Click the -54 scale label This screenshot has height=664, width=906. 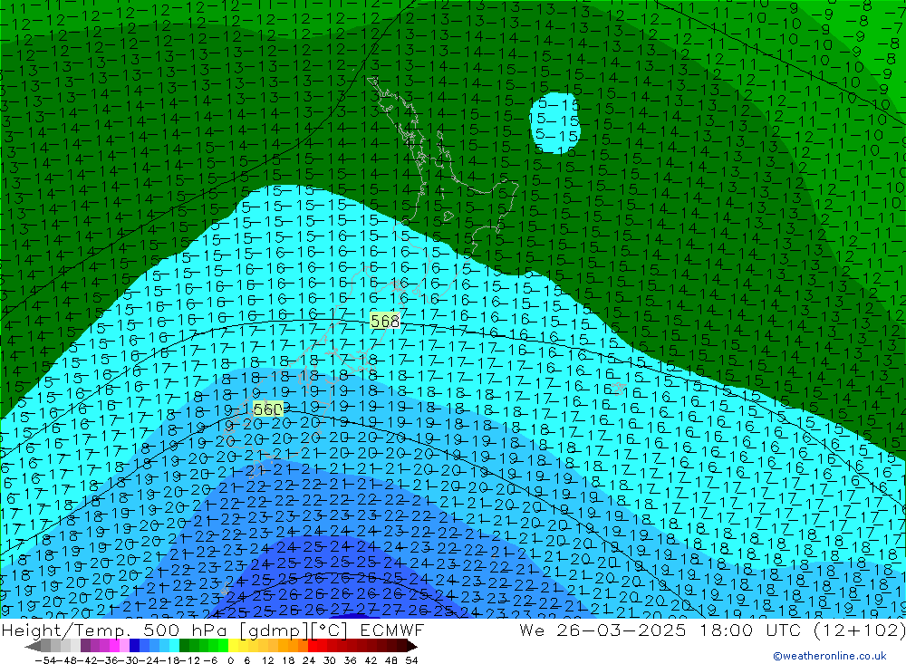pyautogui.click(x=45, y=660)
